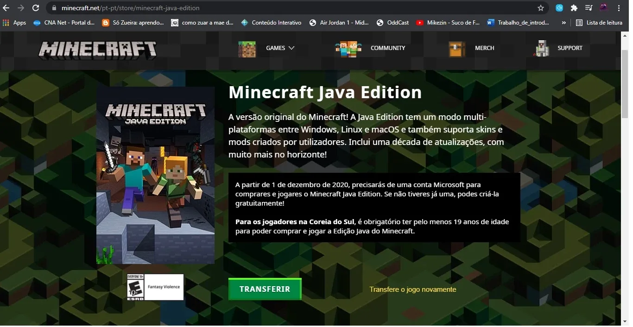
Task: Bookmark this page with the star icon
Action: (540, 8)
